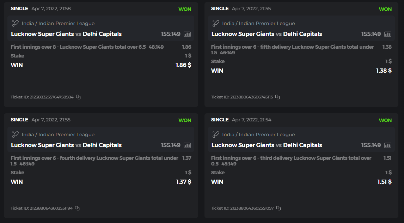Open the Lucknow vs Delhi match on the 1.37 bet
Screen dimensions: 404x223
point(66,145)
